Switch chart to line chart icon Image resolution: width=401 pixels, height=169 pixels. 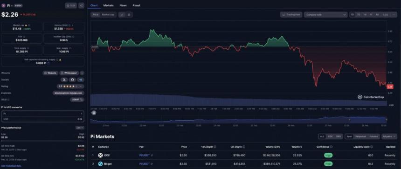122,15
